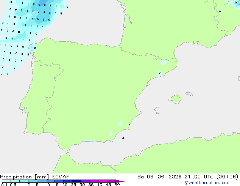
Task: Click the legend swatch between 1 and 2
Action: coord(24,181)
